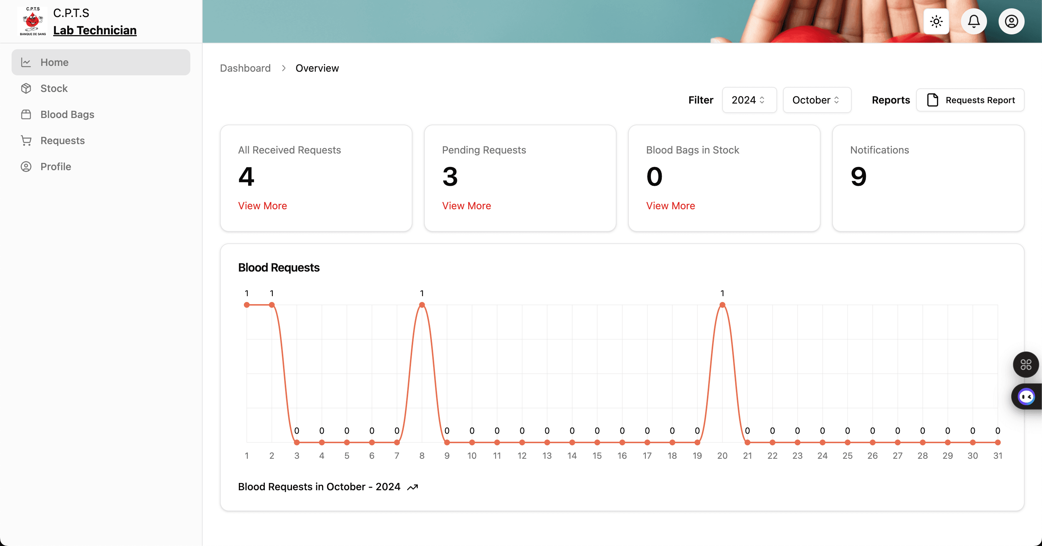Click the C.P.T.S blood bank logo
The image size is (1042, 546).
point(33,21)
